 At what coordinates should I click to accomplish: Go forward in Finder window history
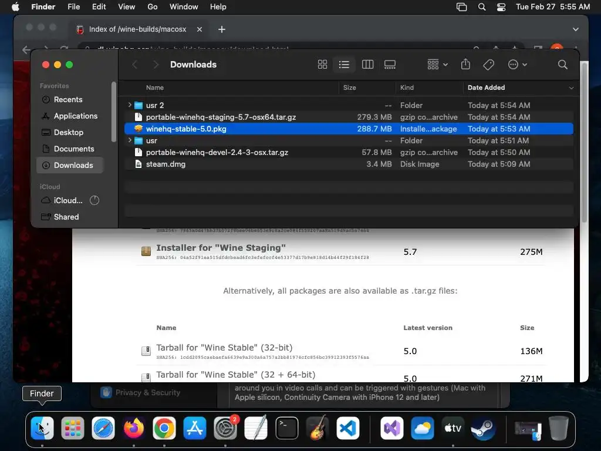tap(156, 65)
